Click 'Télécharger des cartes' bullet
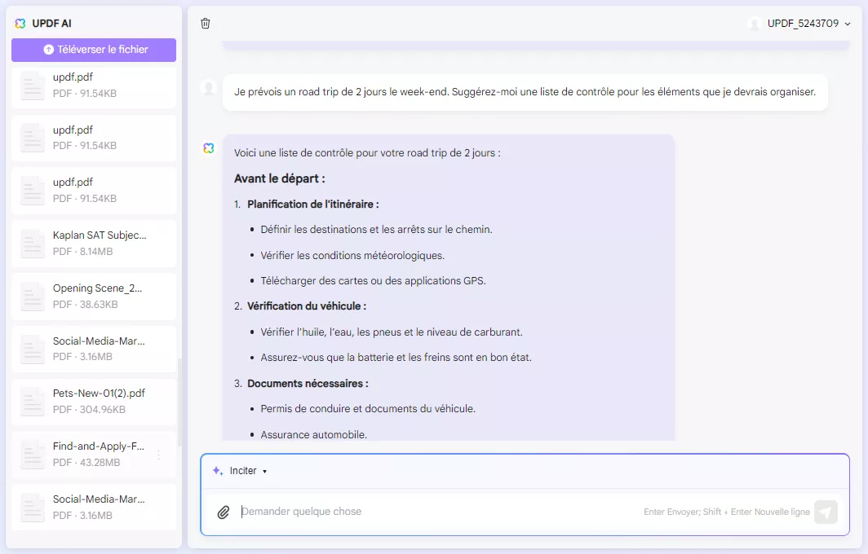Viewport: 868px width, 554px height. 373,281
